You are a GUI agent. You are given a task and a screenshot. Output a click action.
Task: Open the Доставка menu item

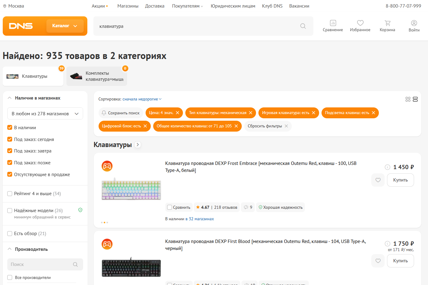155,6
